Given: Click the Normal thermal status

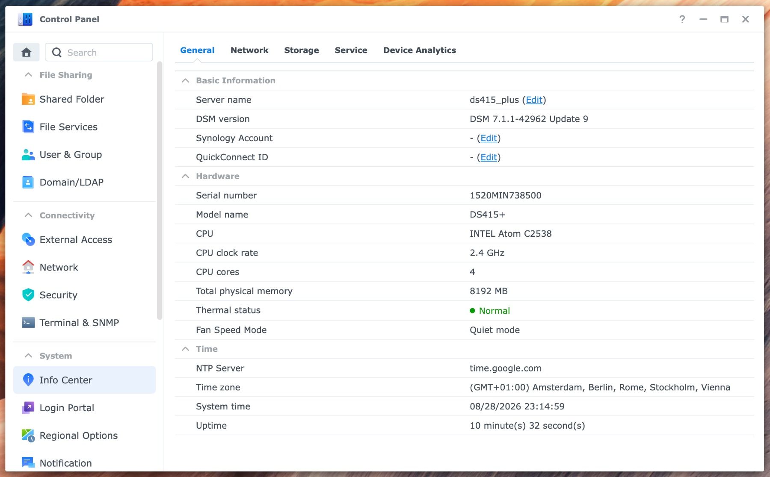Looking at the screenshot, I should (x=490, y=311).
